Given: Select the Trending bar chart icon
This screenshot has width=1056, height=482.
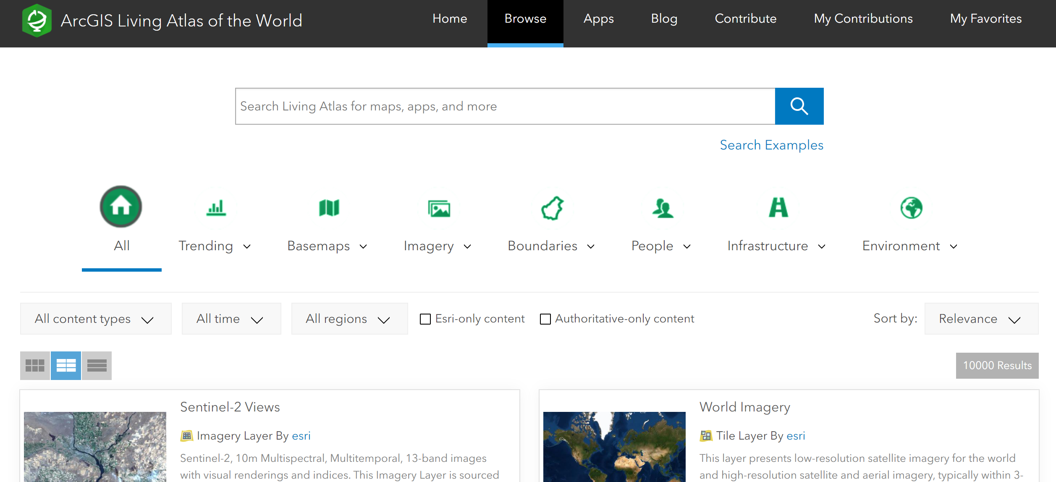Looking at the screenshot, I should 216,207.
